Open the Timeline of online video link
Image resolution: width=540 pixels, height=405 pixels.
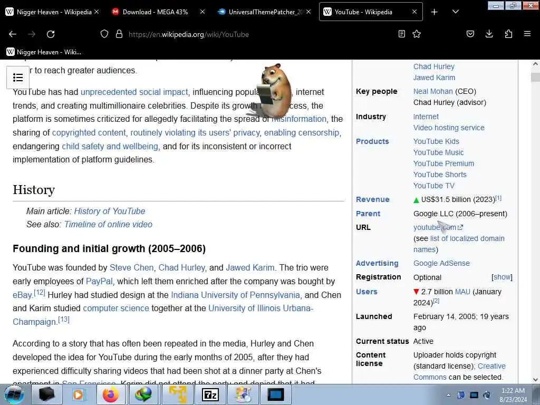(x=108, y=224)
